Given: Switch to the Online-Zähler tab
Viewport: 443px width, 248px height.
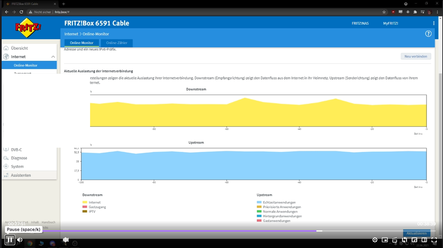Looking at the screenshot, I should 117,43.
